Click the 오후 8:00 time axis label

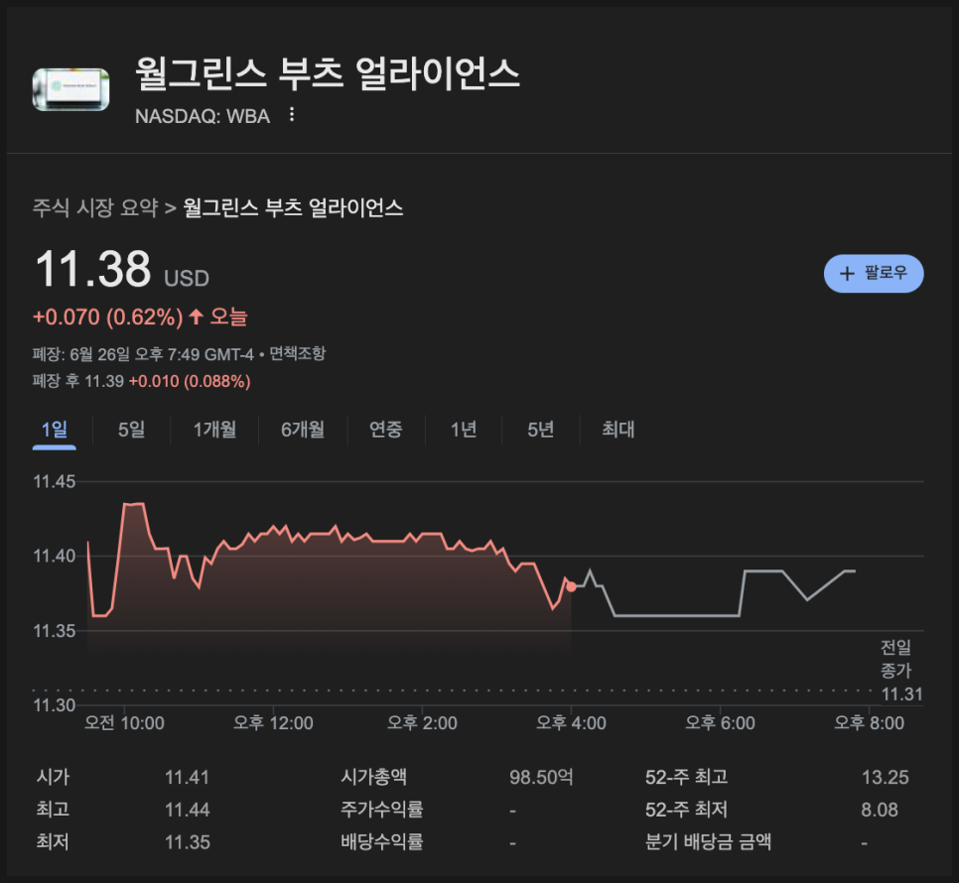pyautogui.click(x=869, y=723)
